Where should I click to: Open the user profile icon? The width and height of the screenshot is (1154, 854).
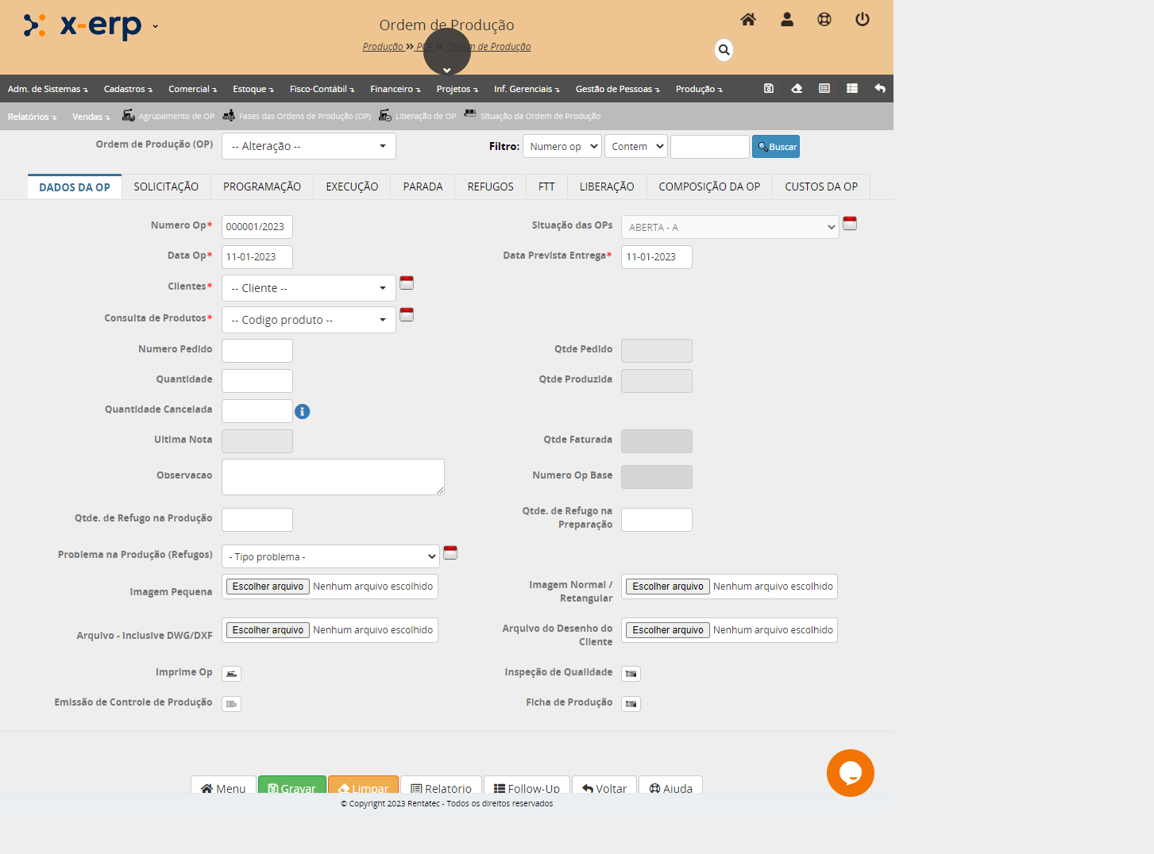pyautogui.click(x=786, y=20)
